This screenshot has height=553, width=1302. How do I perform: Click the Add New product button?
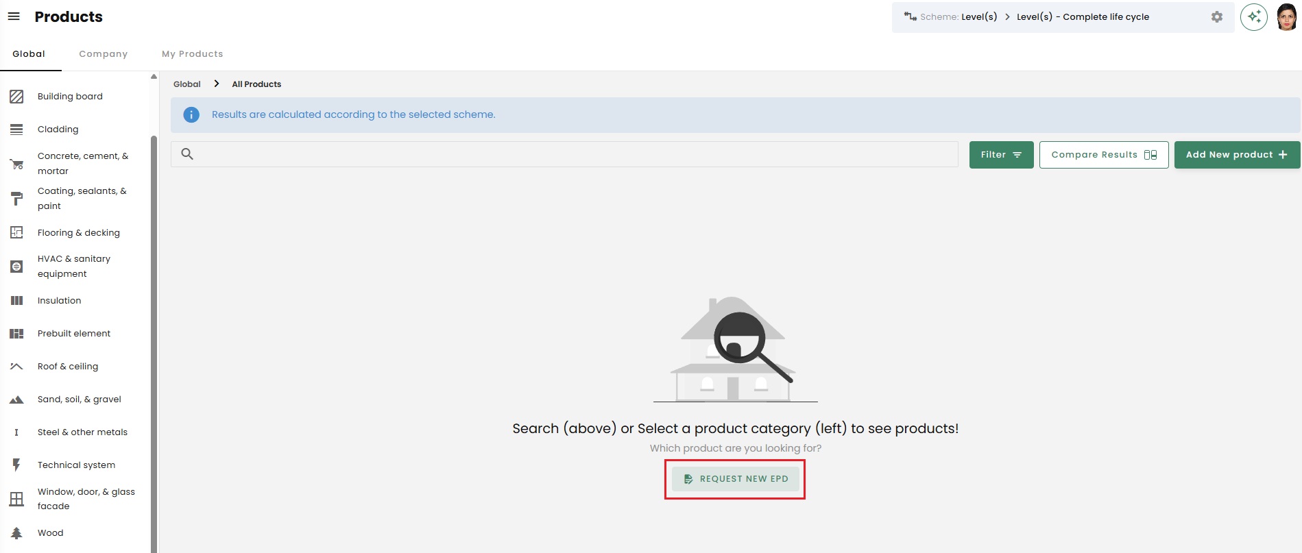point(1236,155)
